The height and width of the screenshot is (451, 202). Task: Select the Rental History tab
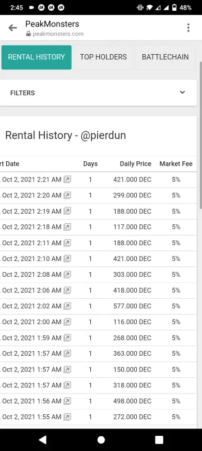(x=36, y=57)
